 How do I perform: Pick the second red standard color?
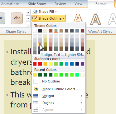pyautogui.click(x=40, y=64)
